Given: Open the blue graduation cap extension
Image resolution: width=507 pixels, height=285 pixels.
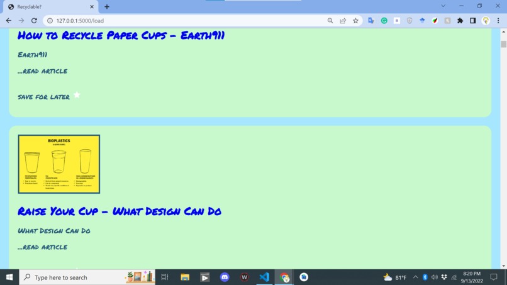Looking at the screenshot, I should [x=422, y=21].
